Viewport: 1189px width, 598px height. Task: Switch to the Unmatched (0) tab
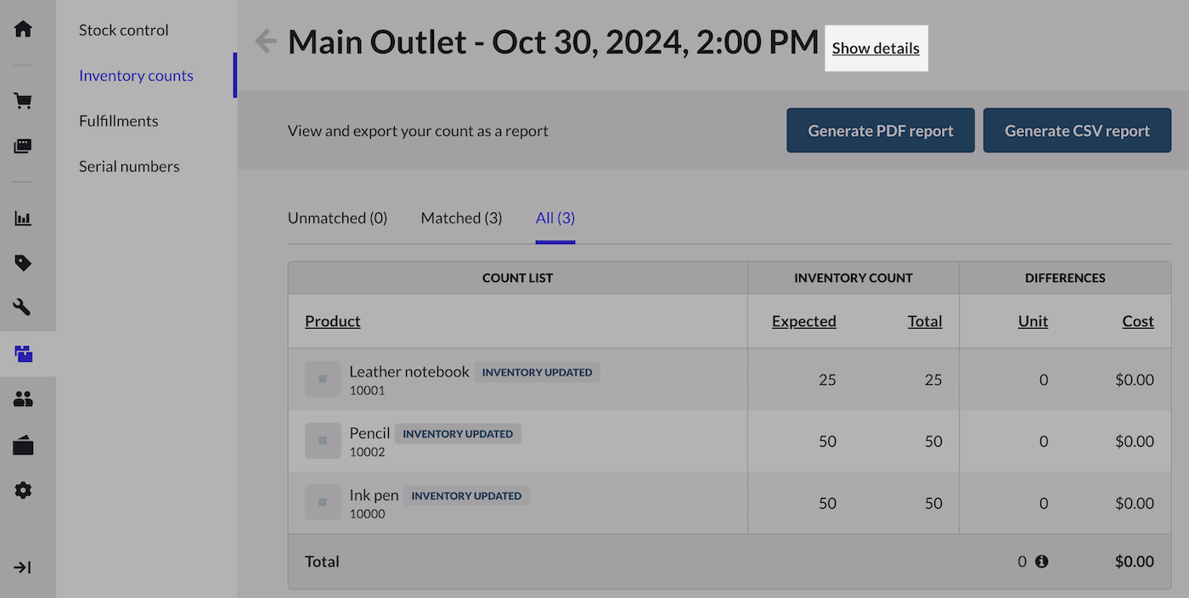tap(337, 218)
